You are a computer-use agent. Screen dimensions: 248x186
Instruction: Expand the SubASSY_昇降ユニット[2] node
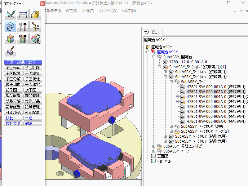pyautogui.click(x=154, y=146)
